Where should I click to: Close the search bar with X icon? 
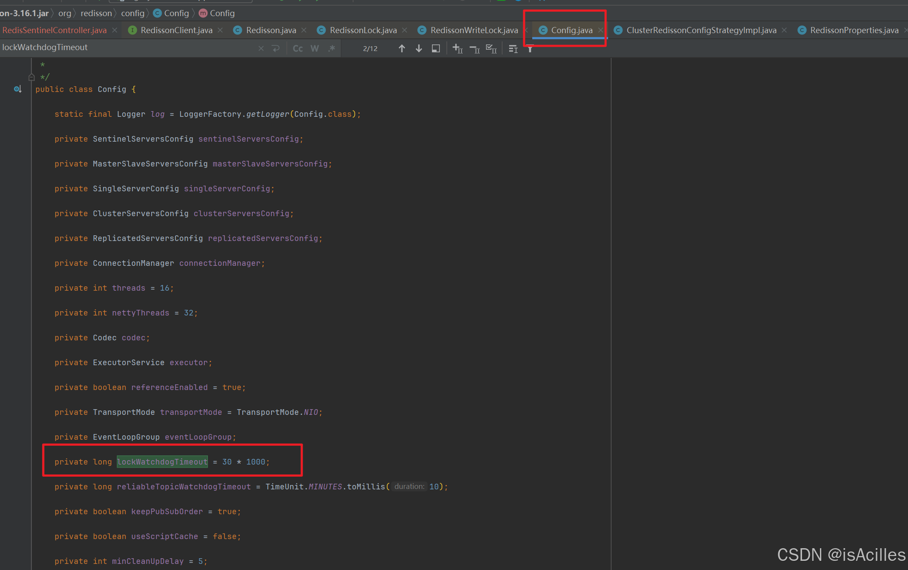pos(261,48)
